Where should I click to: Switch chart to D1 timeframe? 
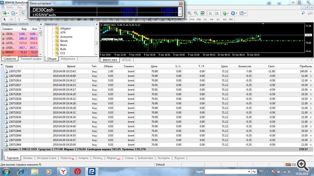click(x=218, y=19)
